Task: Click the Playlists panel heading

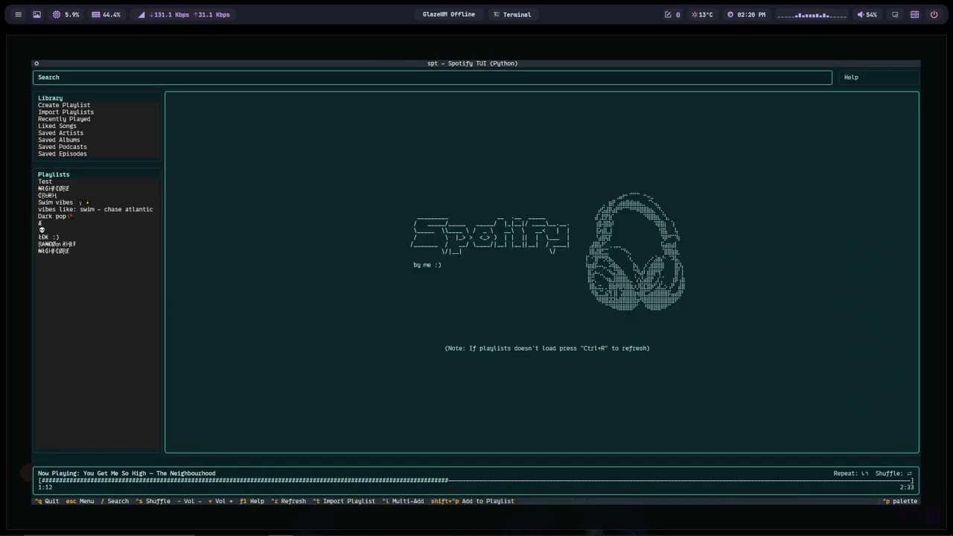Action: coord(54,174)
